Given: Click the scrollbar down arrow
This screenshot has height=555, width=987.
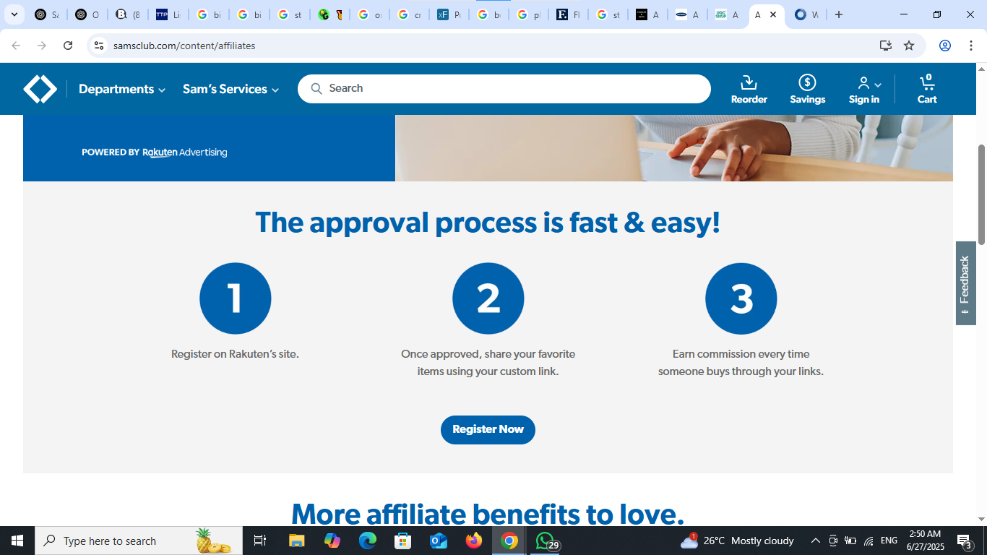Looking at the screenshot, I should click(x=981, y=520).
